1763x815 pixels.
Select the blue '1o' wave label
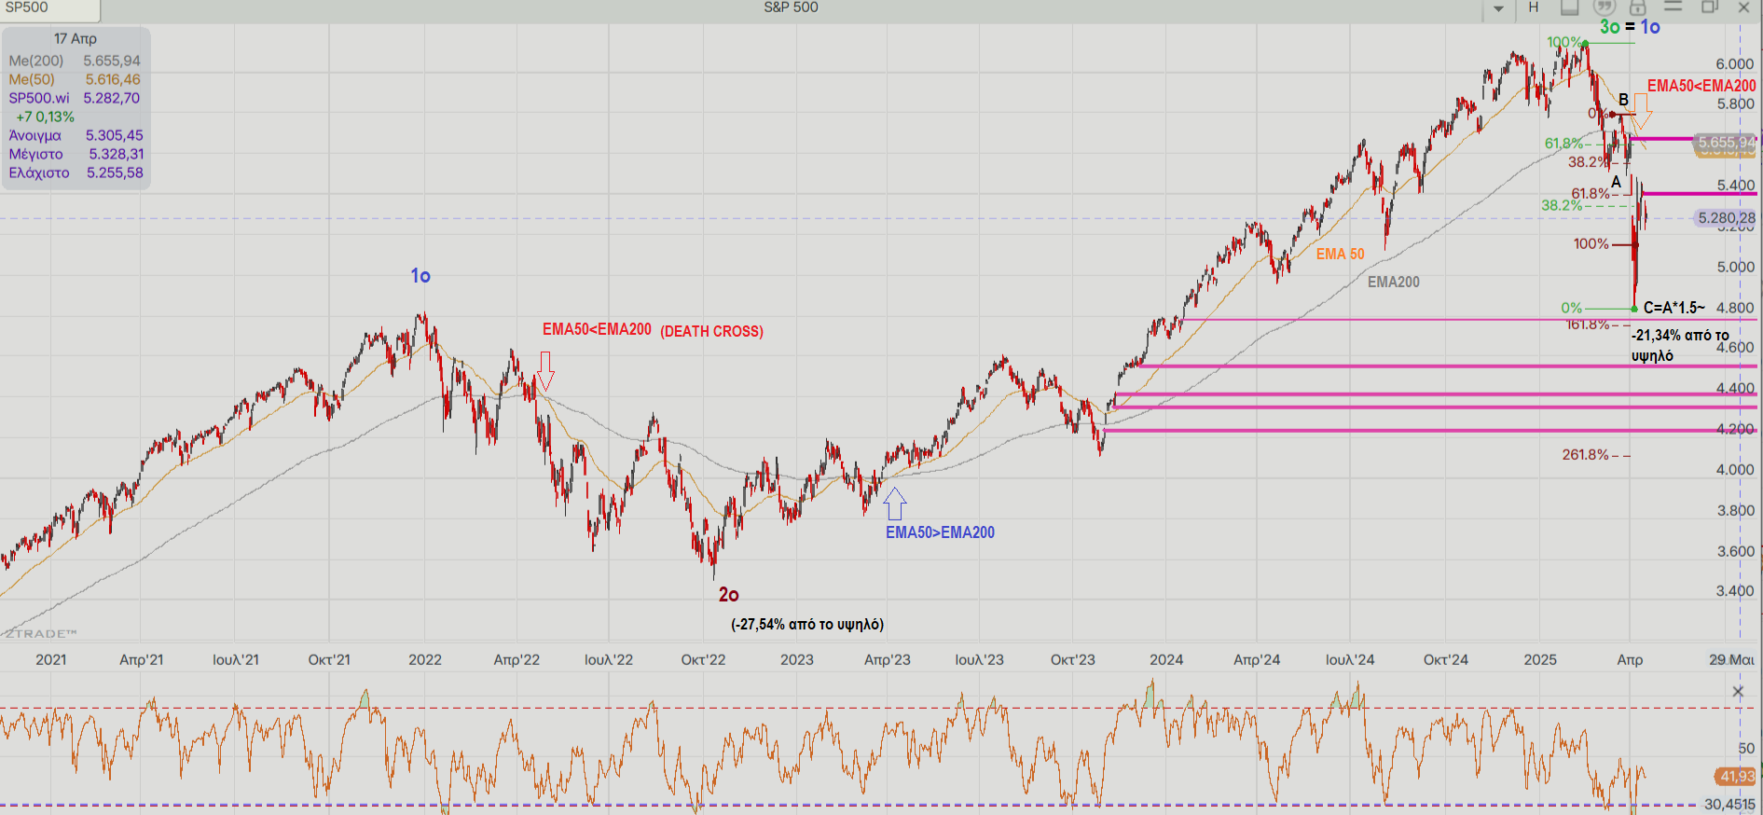[420, 276]
